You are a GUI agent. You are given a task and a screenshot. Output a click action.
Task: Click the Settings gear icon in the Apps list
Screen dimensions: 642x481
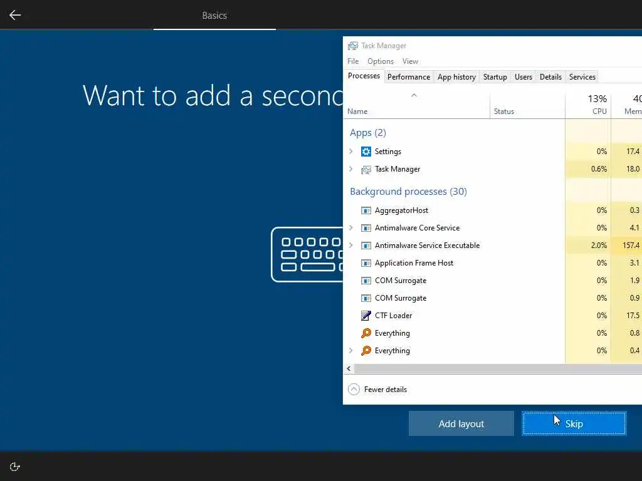click(x=366, y=152)
